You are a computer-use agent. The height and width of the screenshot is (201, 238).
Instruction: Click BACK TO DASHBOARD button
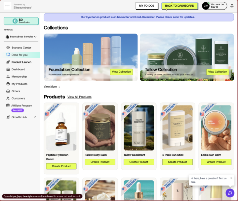(179, 6)
